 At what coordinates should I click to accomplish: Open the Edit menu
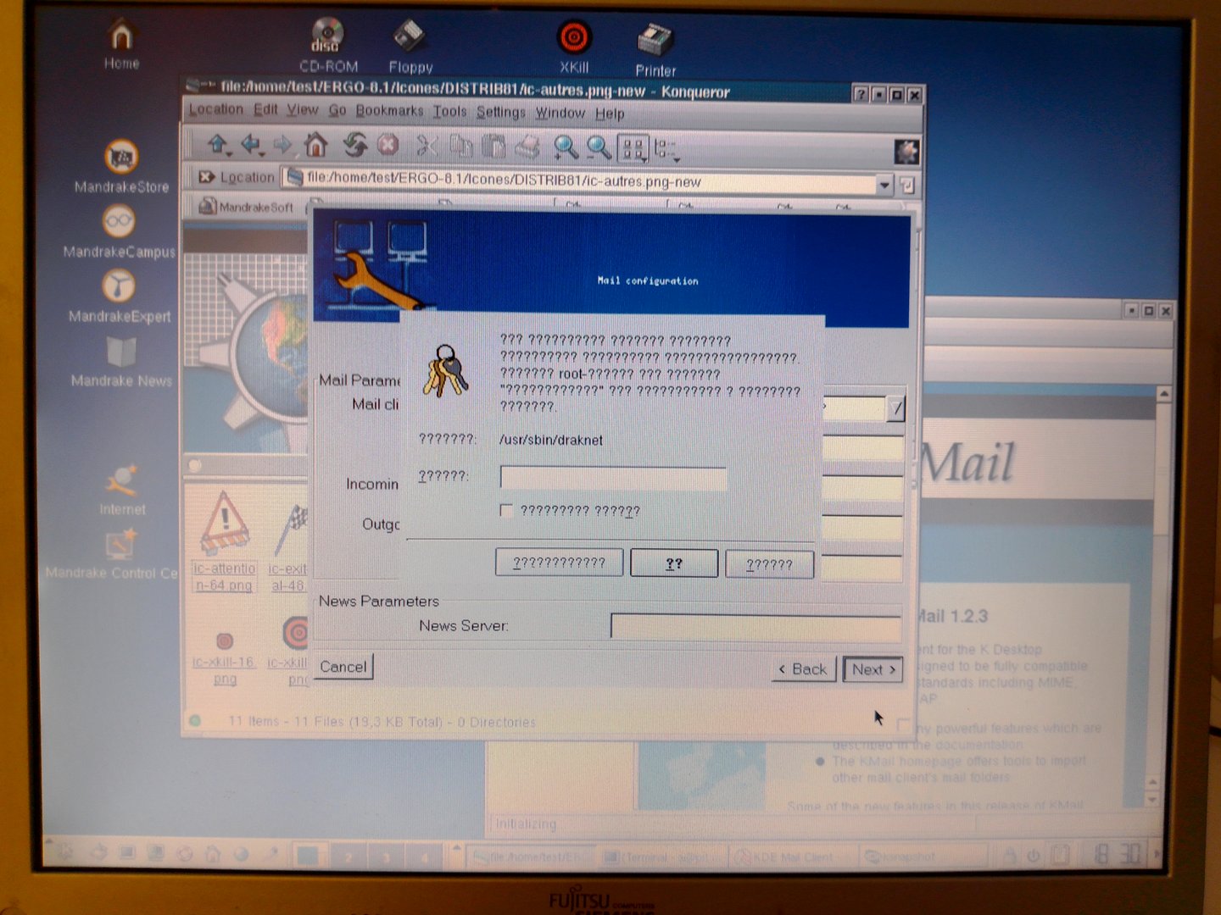click(265, 109)
